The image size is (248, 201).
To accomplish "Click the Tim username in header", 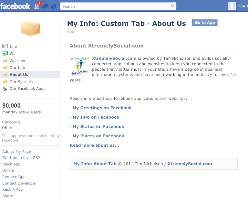I will coord(243,6).
